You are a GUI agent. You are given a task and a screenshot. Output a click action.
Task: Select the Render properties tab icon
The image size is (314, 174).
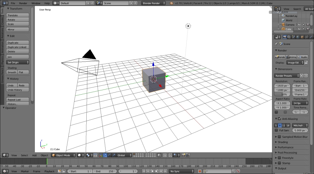tap(284, 37)
